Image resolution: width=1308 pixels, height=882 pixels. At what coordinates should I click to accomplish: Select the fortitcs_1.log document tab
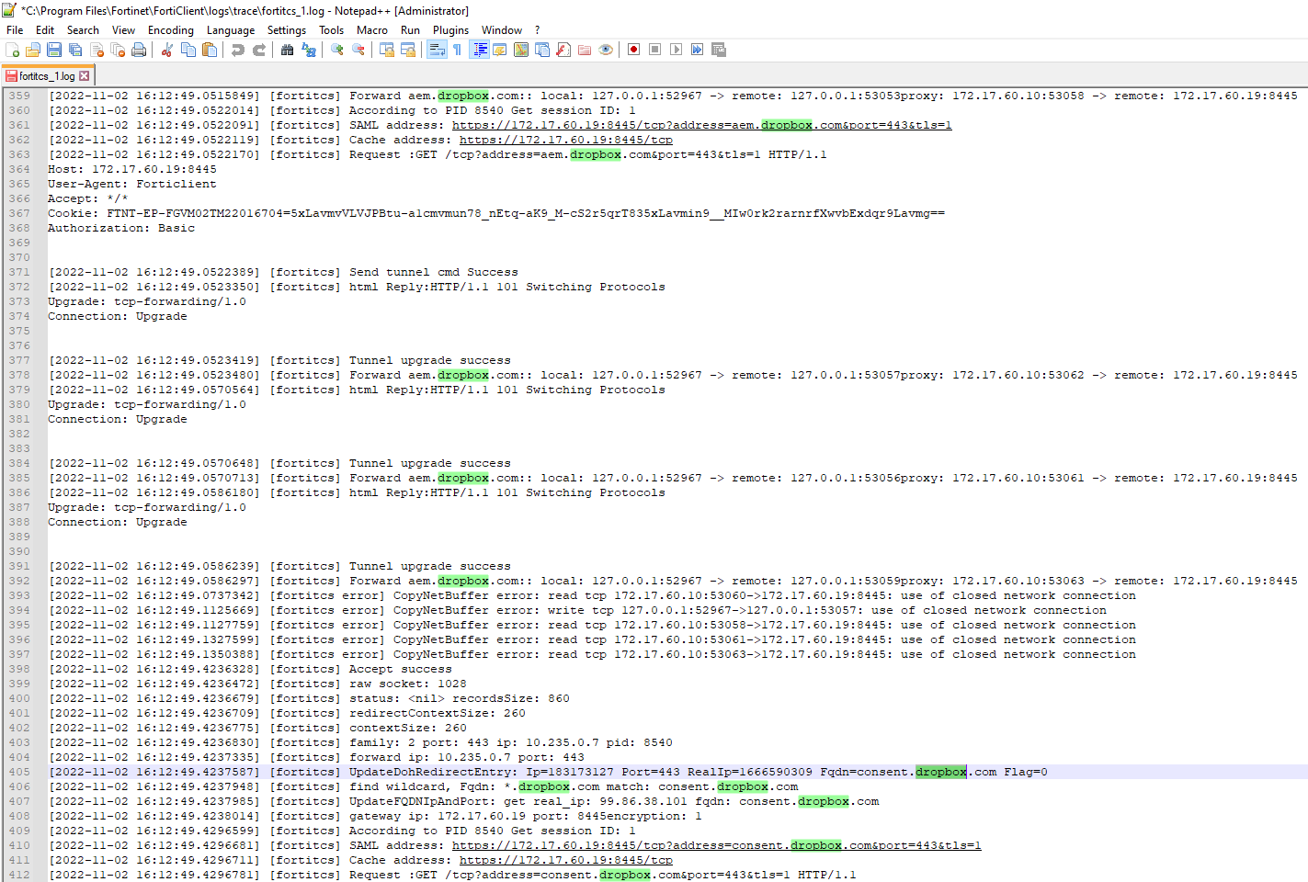47,76
